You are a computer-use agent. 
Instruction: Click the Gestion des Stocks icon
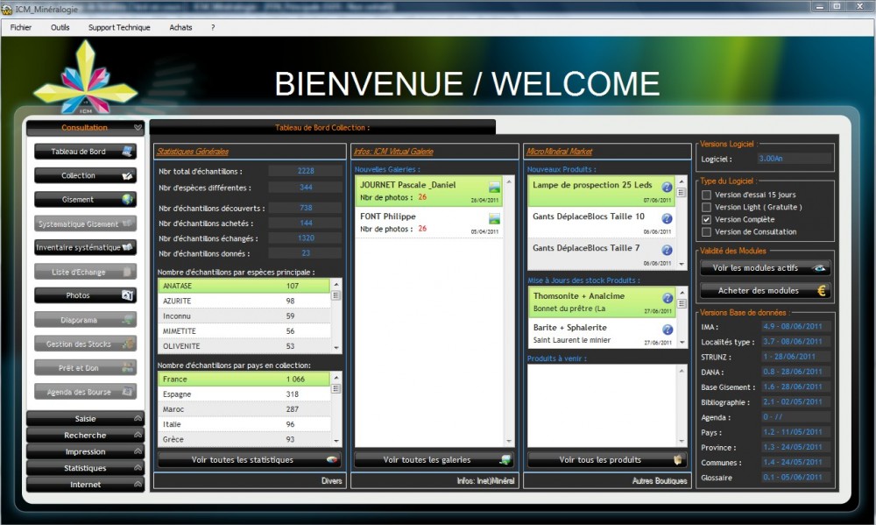point(127,344)
